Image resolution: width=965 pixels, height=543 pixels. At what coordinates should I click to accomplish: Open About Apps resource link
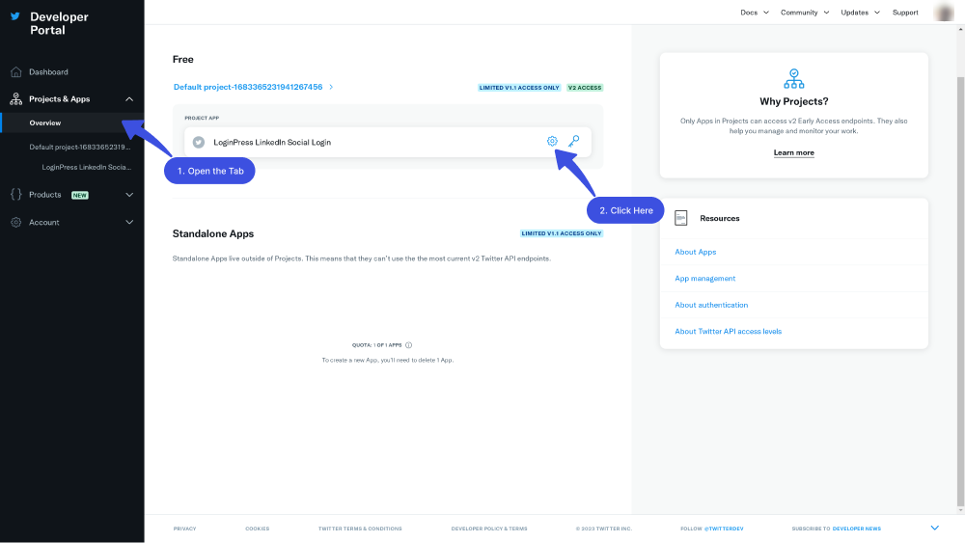[x=696, y=252]
